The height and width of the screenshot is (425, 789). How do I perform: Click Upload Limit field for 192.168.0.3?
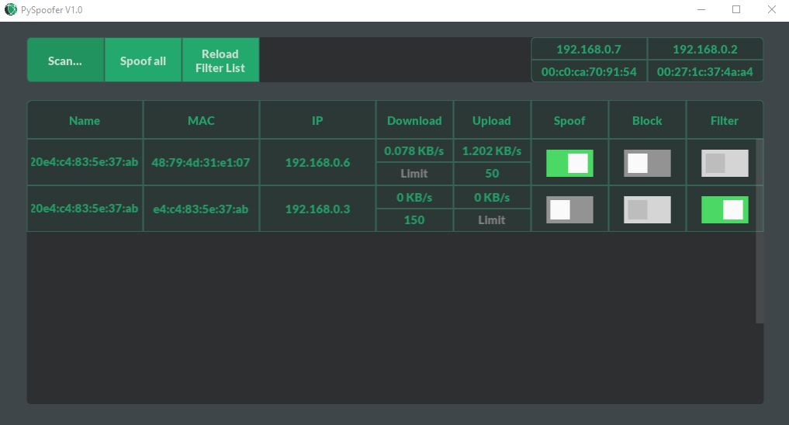(x=492, y=219)
